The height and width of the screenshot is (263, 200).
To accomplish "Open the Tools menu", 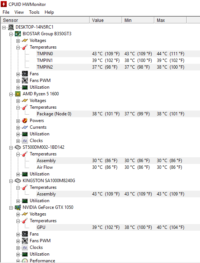I will pos(34,12).
